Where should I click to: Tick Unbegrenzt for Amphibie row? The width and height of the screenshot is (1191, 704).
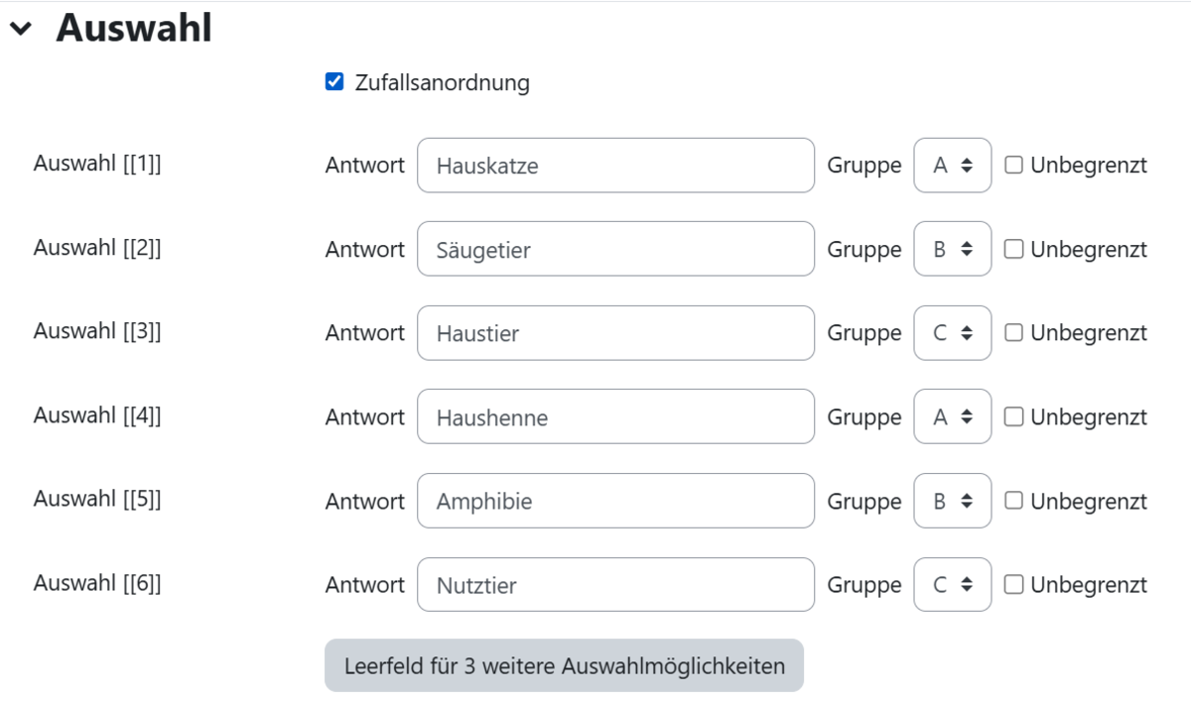[x=1013, y=501]
